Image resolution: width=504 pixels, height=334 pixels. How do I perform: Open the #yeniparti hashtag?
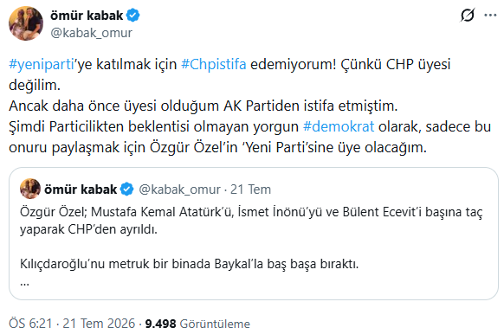tap(42, 64)
